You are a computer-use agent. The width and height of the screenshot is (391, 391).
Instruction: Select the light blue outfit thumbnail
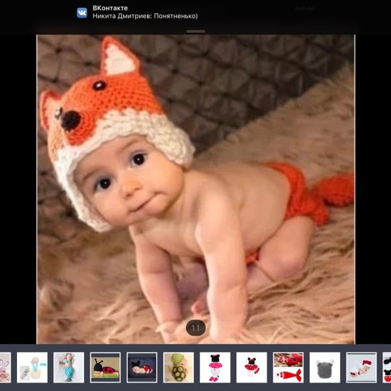(x=33, y=368)
